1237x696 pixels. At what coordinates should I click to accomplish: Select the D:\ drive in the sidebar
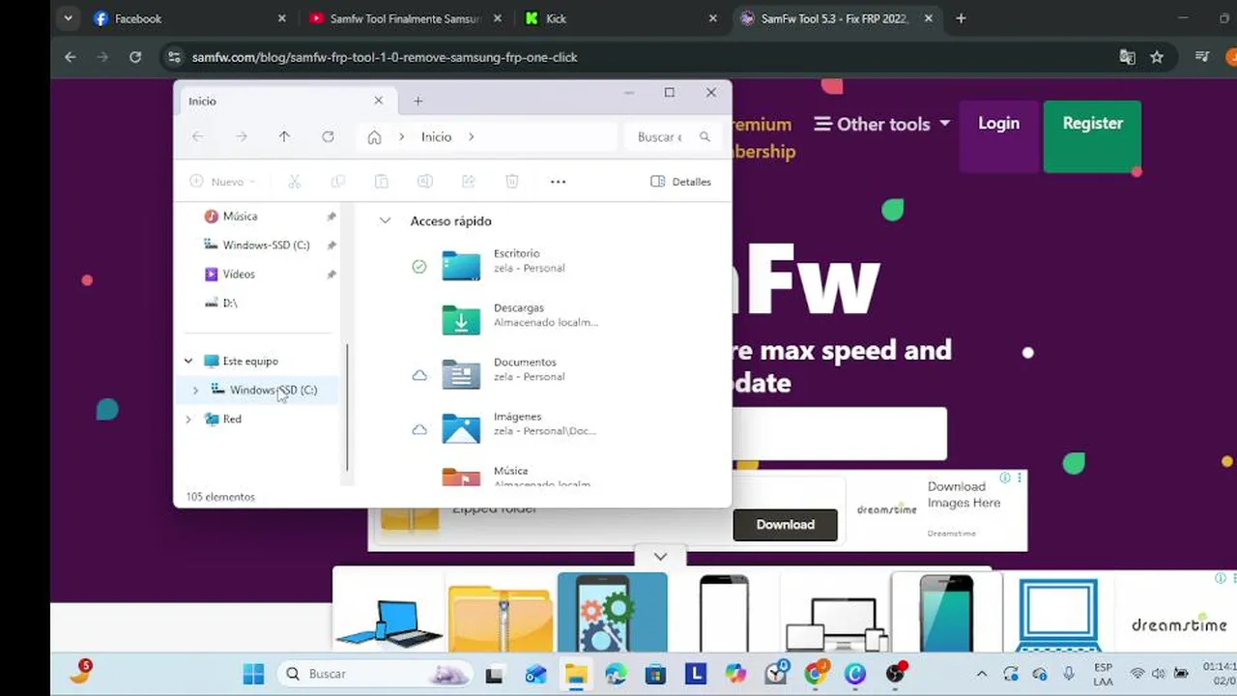pyautogui.click(x=230, y=304)
